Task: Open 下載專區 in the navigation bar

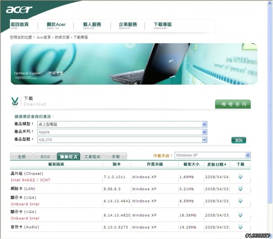Action: pos(163,26)
